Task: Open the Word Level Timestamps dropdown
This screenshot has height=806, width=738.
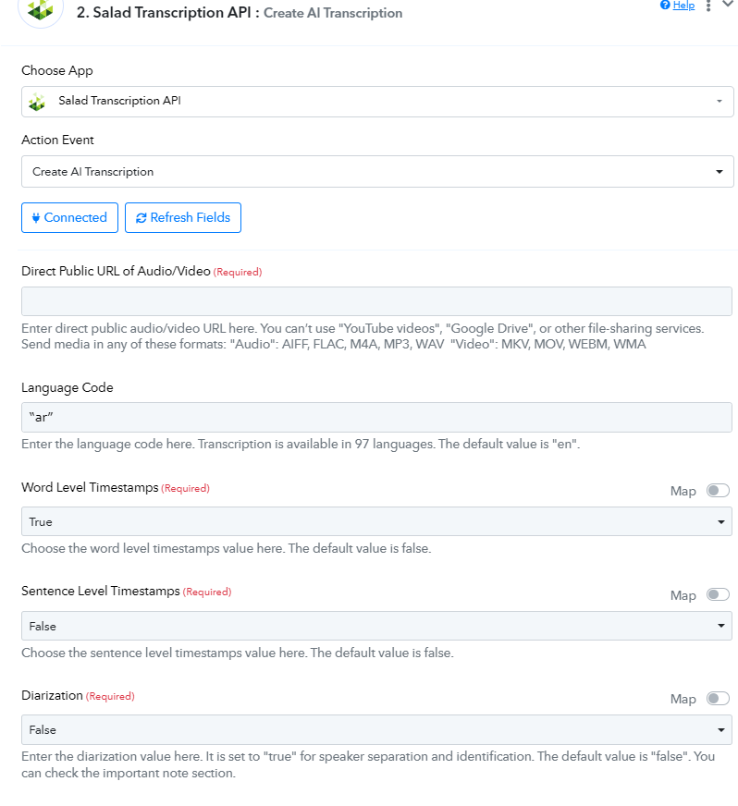Action: tap(376, 521)
